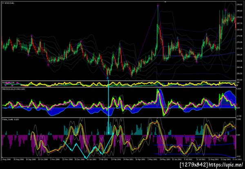Image resolution: width=245 pixels, height=169 pixels.
Task: Click the 2 May 2001 date label
Action: (153, 159)
